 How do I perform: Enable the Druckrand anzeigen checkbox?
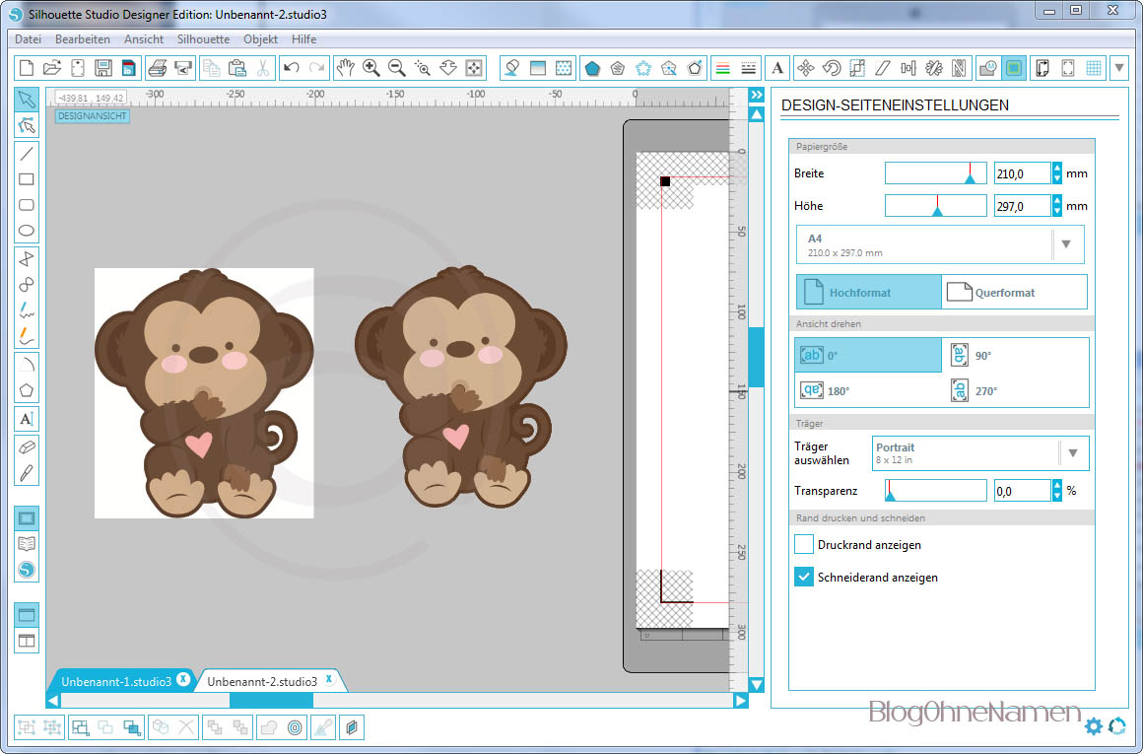pyautogui.click(x=804, y=544)
